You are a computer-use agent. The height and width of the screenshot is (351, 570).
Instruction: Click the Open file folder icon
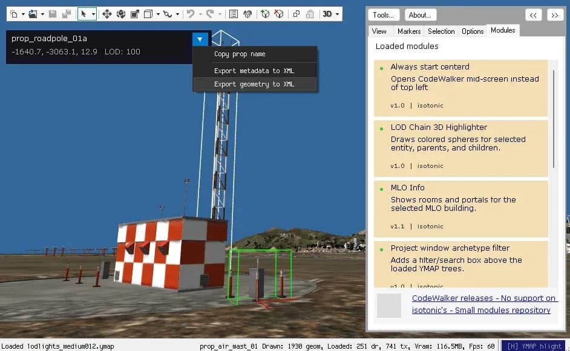click(x=33, y=14)
